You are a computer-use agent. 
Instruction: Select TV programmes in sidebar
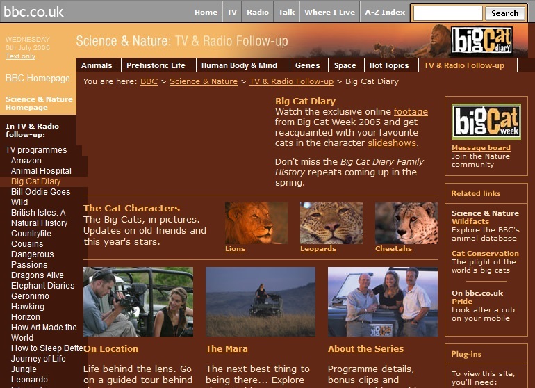tap(36, 150)
